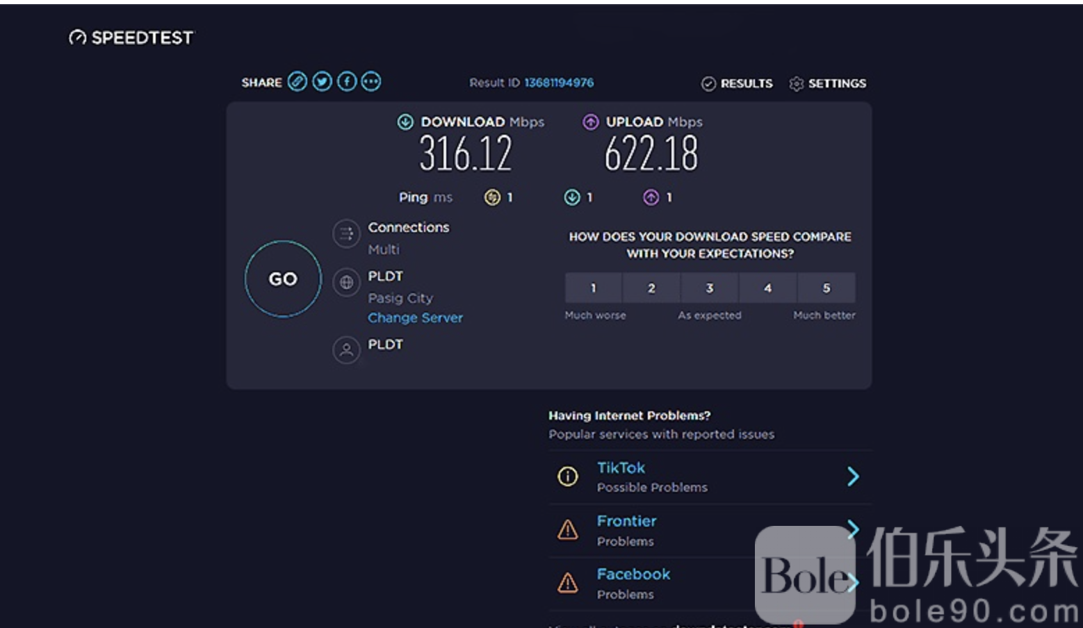The width and height of the screenshot is (1083, 628).
Task: Open the Results menu
Action: pos(737,83)
